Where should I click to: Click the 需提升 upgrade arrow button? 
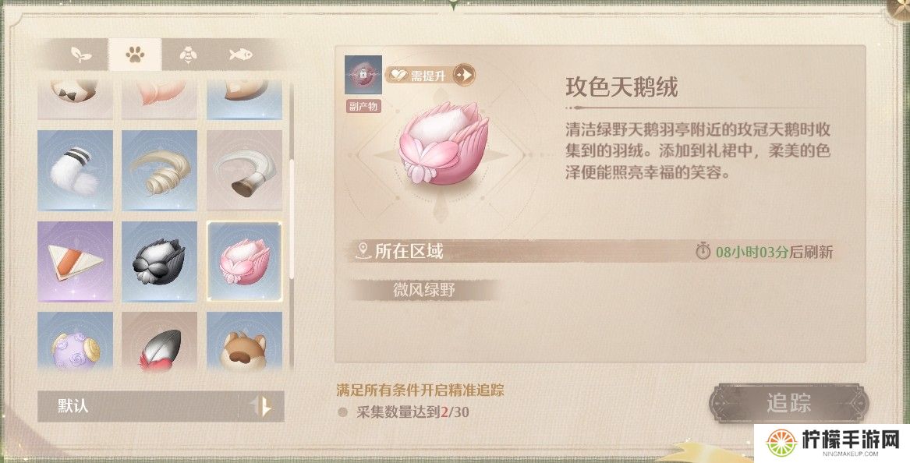coord(464,76)
